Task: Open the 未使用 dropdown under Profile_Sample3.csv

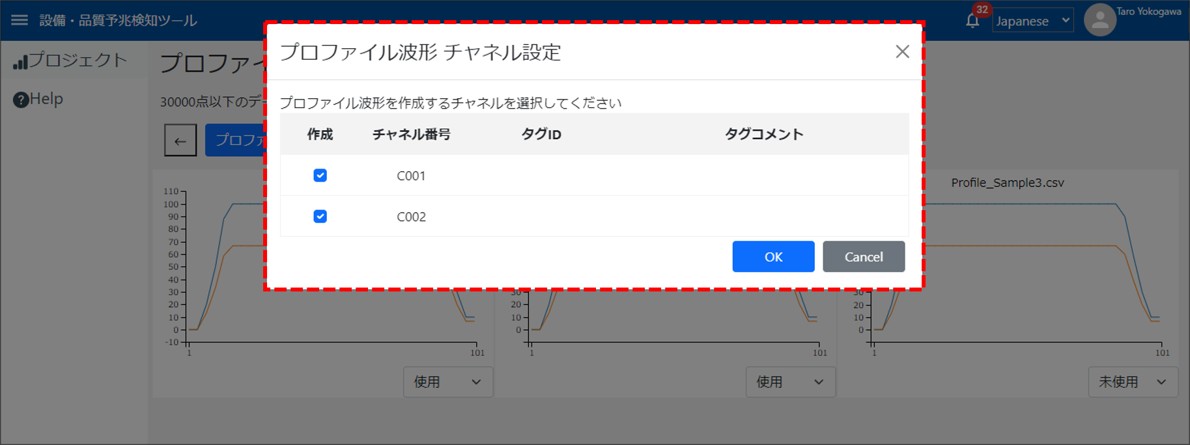Action: tap(1133, 382)
